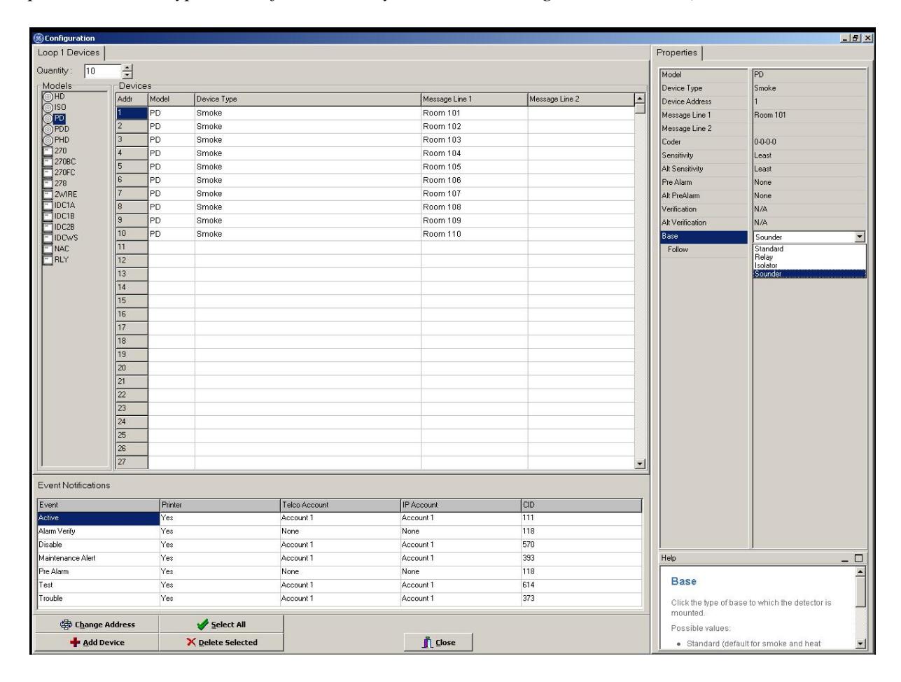Pick the 270 module icon
Viewport: 901px width, 682px height.
click(48, 151)
